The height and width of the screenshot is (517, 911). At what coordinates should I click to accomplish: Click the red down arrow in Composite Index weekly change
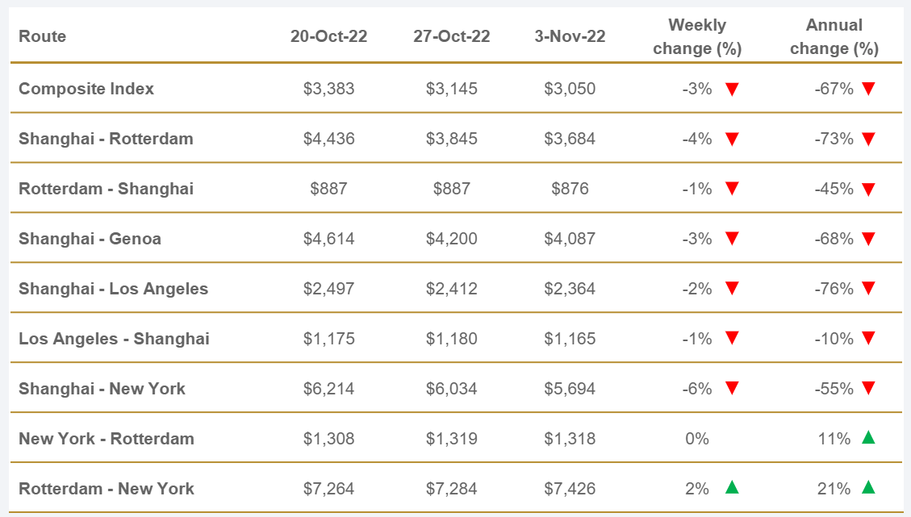pos(732,90)
